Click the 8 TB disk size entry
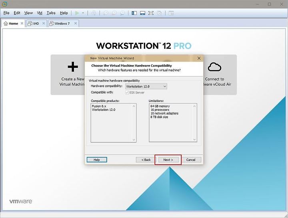The image size is (288, 218). pyautogui.click(x=159, y=117)
